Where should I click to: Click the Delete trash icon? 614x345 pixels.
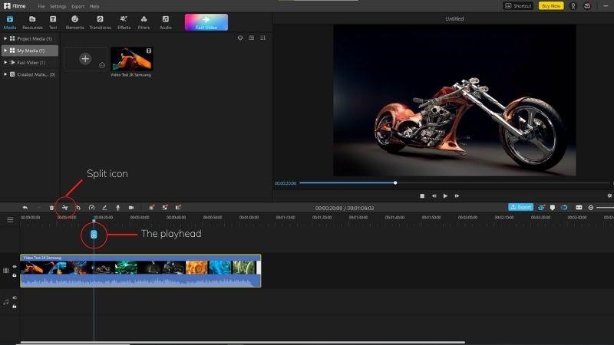click(51, 208)
